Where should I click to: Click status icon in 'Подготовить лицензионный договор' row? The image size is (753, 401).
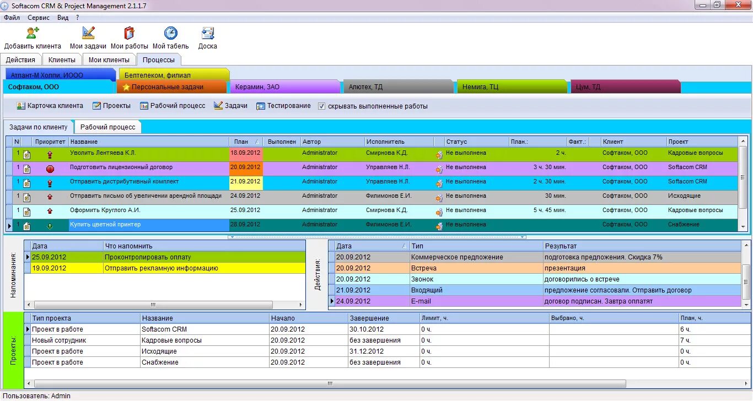click(439, 169)
